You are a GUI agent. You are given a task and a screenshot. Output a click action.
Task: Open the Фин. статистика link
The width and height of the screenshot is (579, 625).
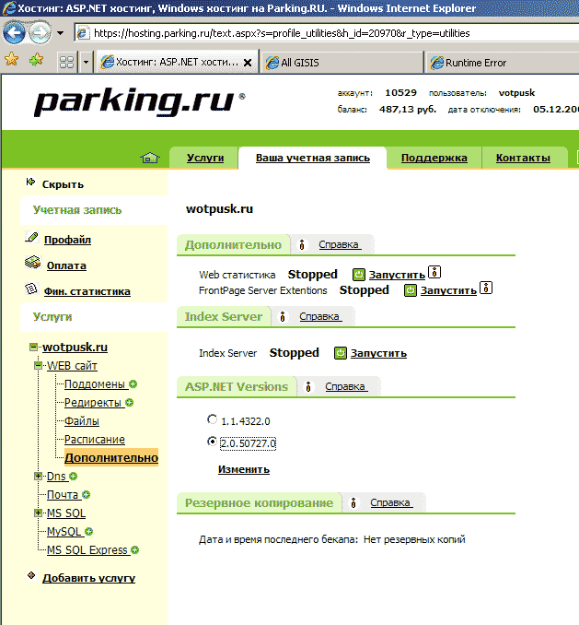coord(87,291)
